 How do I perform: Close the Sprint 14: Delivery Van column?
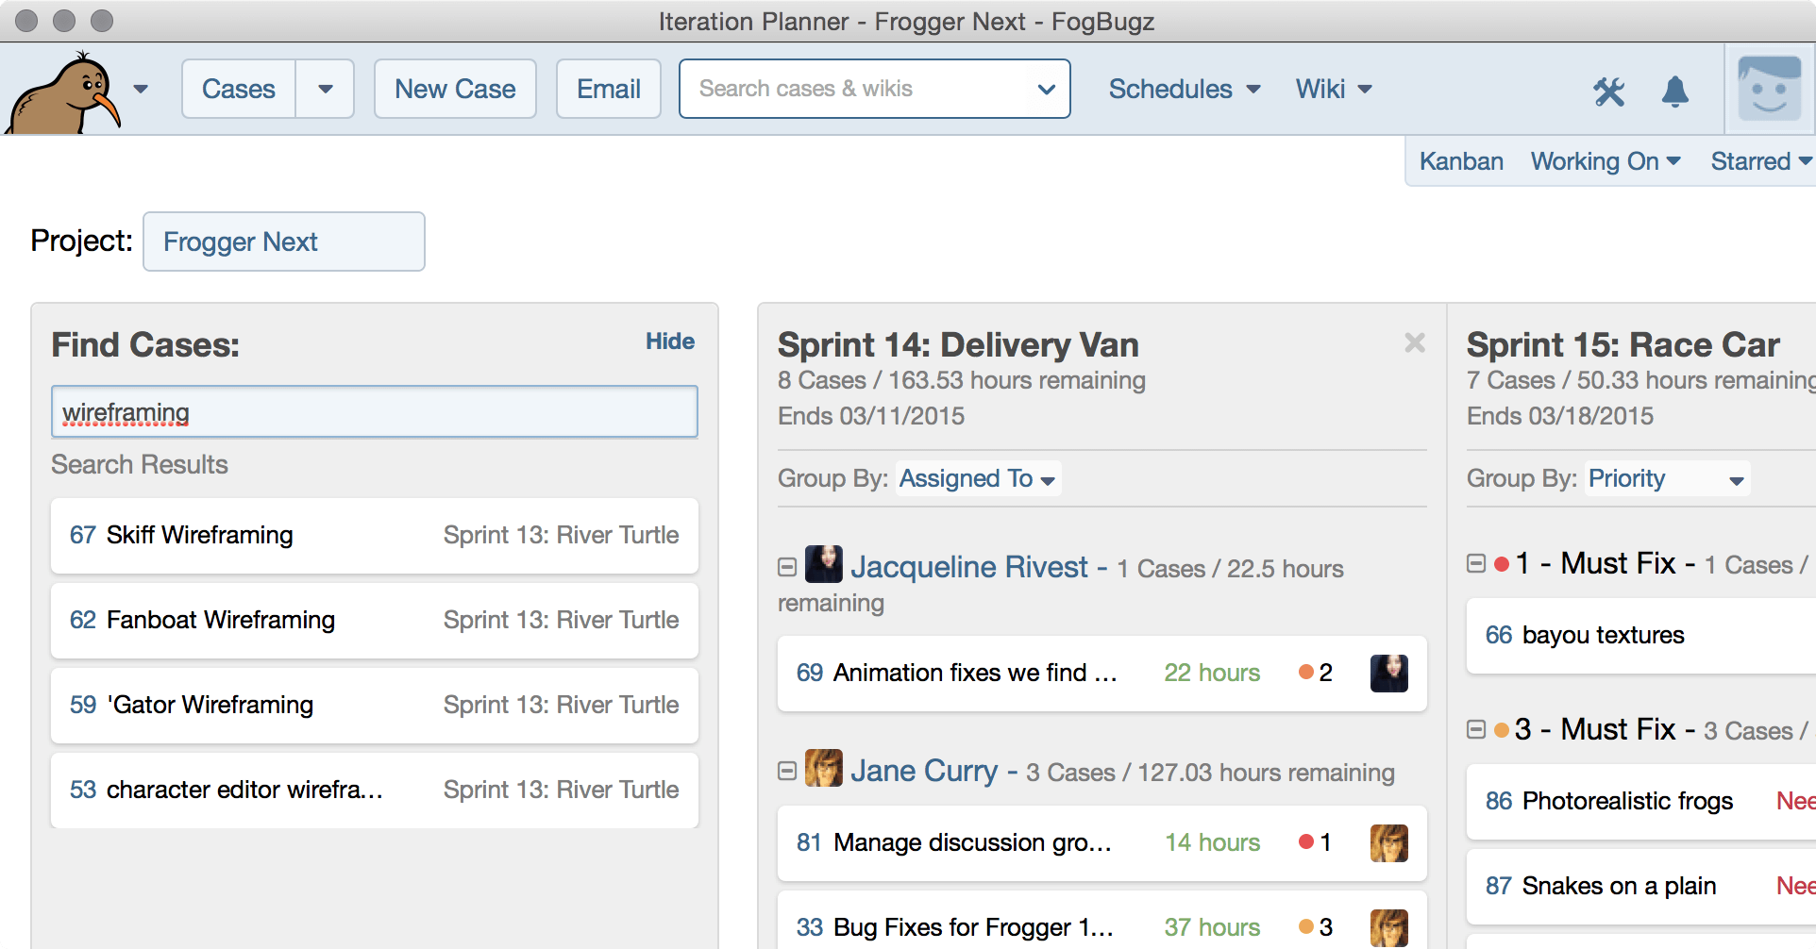1414,343
